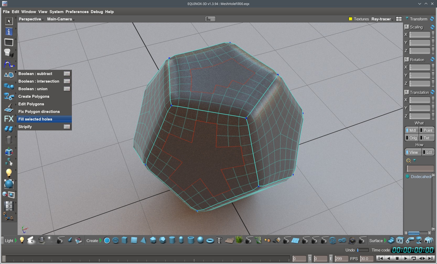Click the Undo level slider
This screenshot has width=437, height=264.
tap(363, 250)
